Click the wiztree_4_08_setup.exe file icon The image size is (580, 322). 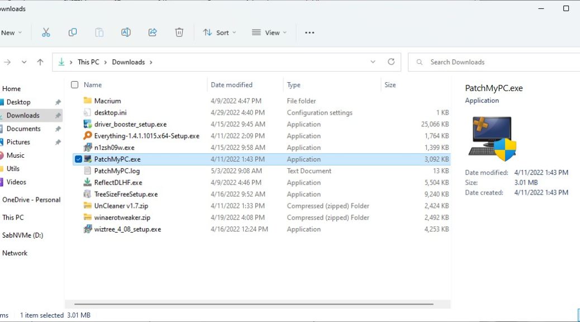pyautogui.click(x=87, y=229)
